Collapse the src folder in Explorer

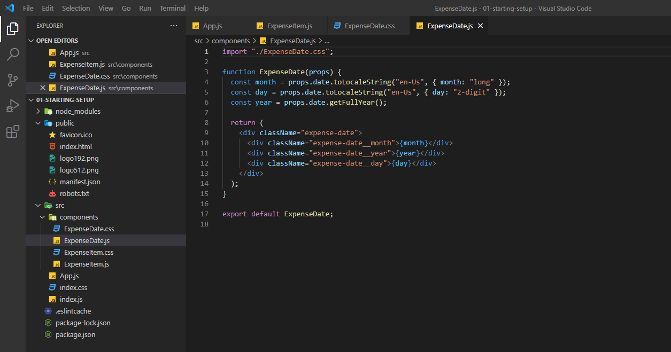point(37,205)
